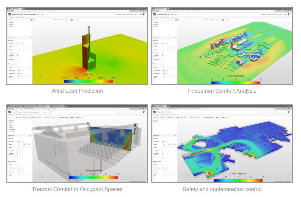Image resolution: width=301 pixels, height=197 pixels.
Task: Open Slice Type dropdown in Wind Load panel
Action: coord(20,43)
